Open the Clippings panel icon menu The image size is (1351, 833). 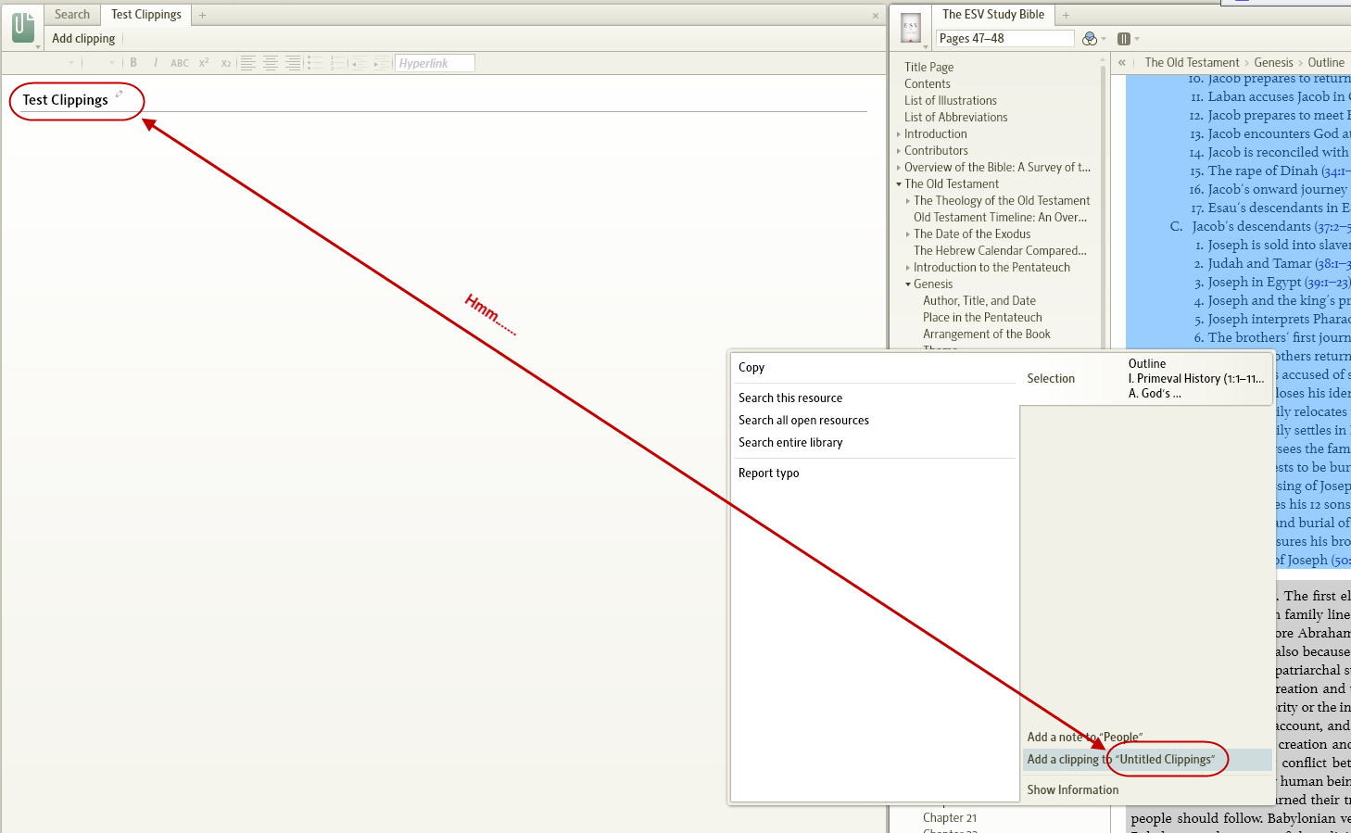24,28
